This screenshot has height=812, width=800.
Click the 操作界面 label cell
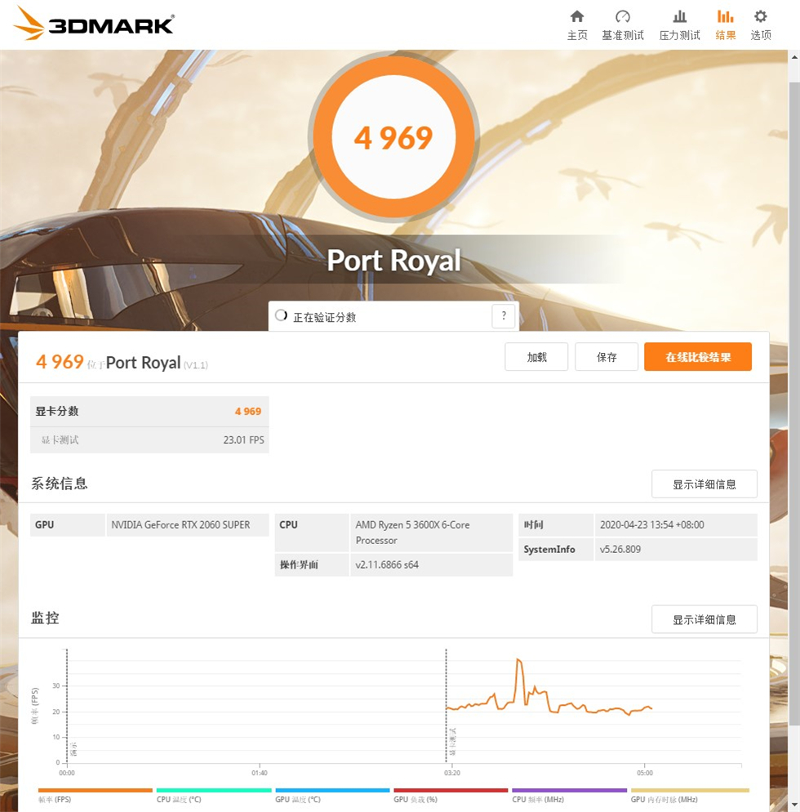point(312,564)
